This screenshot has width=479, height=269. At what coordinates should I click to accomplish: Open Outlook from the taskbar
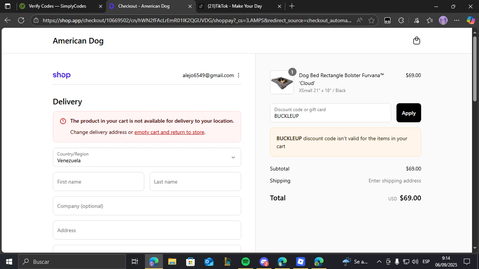pyautogui.click(x=209, y=262)
